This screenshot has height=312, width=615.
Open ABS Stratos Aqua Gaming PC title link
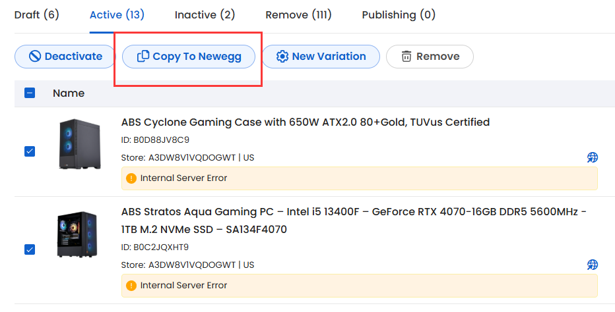[x=354, y=221]
